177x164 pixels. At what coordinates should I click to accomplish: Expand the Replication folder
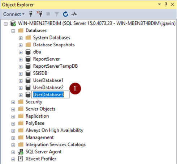(13, 117)
